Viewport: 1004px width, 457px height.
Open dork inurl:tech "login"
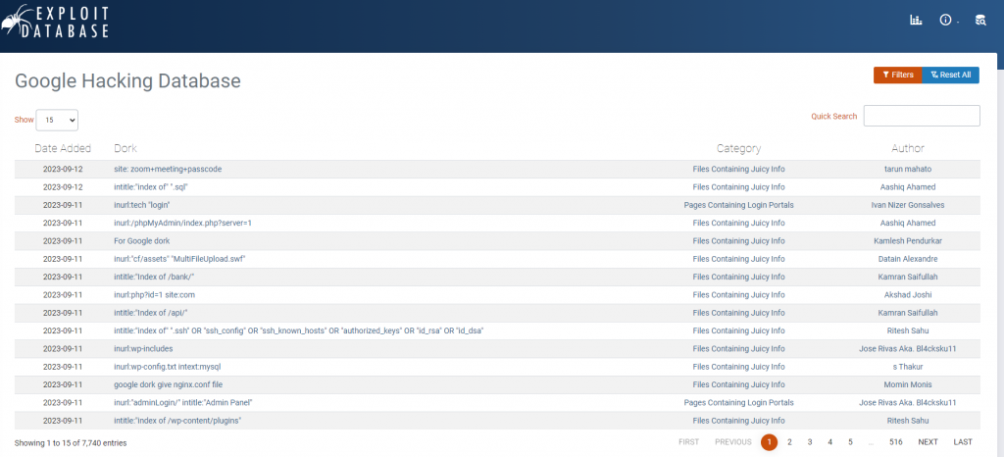click(141, 205)
